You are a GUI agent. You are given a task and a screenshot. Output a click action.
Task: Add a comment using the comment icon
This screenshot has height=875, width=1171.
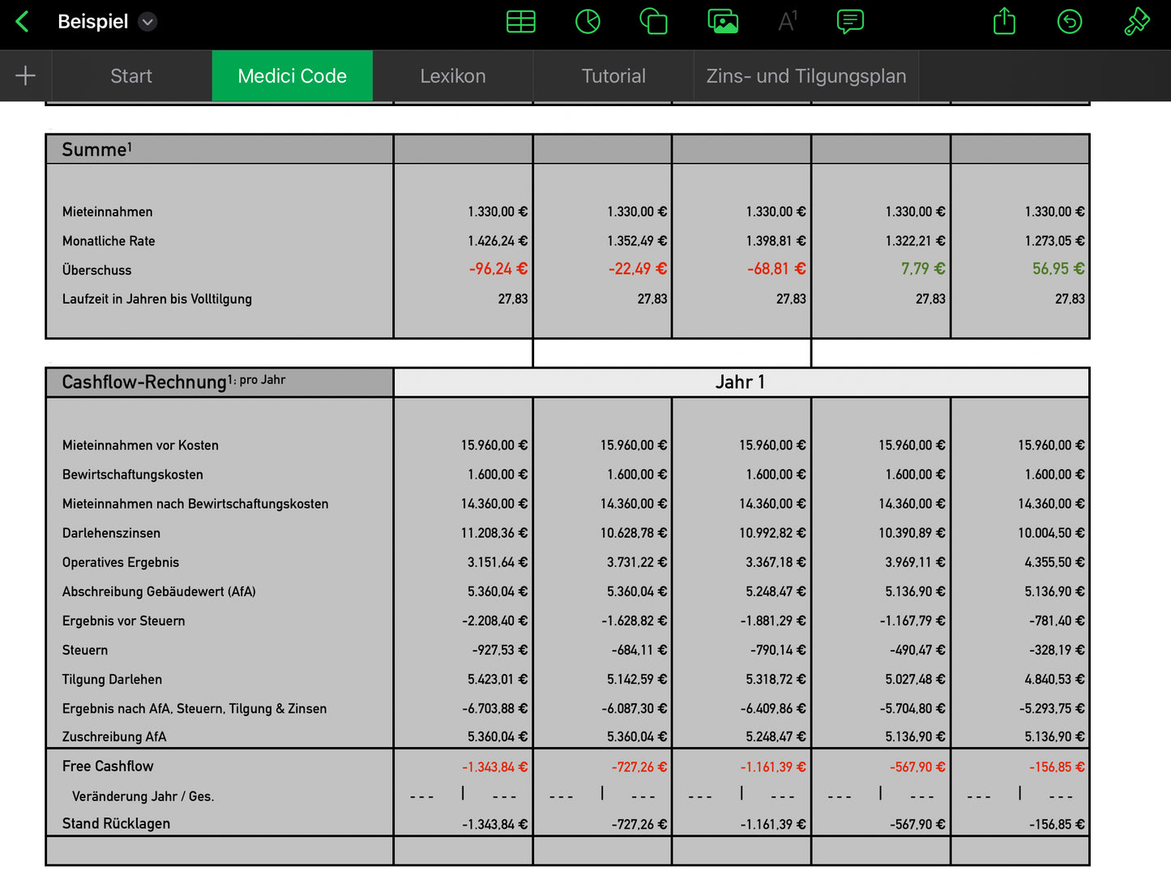click(850, 22)
